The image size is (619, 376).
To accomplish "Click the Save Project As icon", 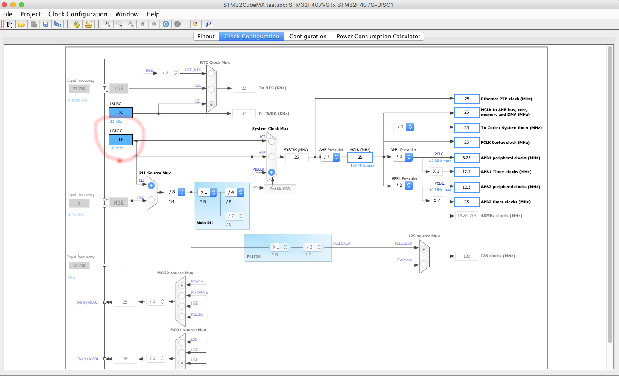I will pos(57,24).
